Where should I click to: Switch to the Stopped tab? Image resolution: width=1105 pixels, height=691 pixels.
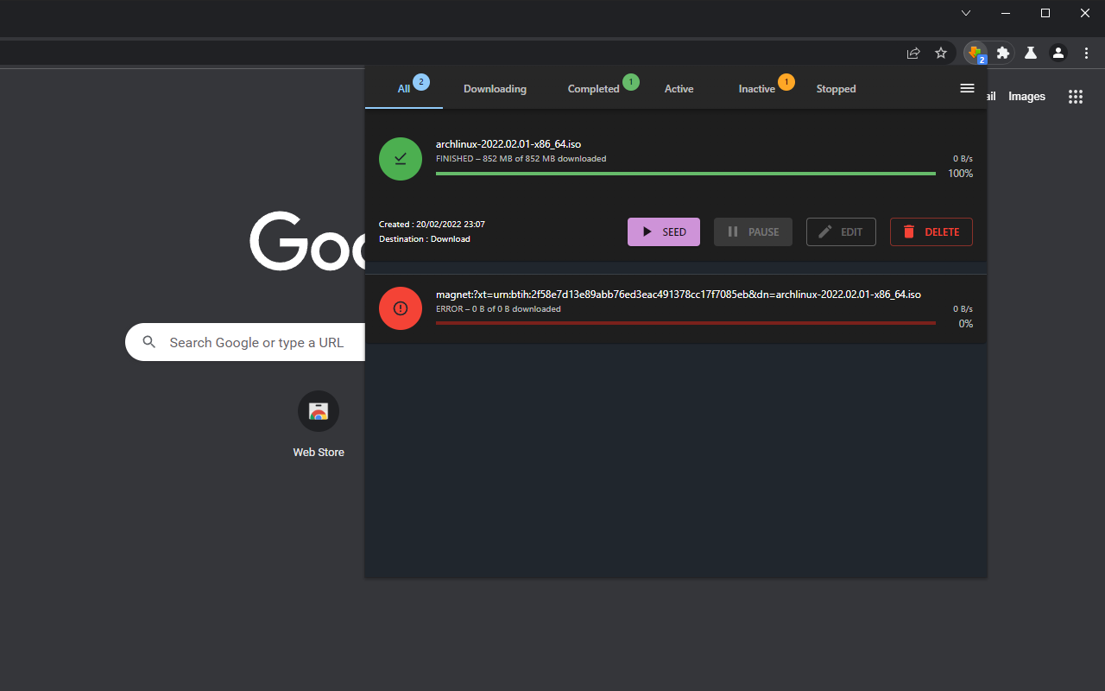(837, 89)
